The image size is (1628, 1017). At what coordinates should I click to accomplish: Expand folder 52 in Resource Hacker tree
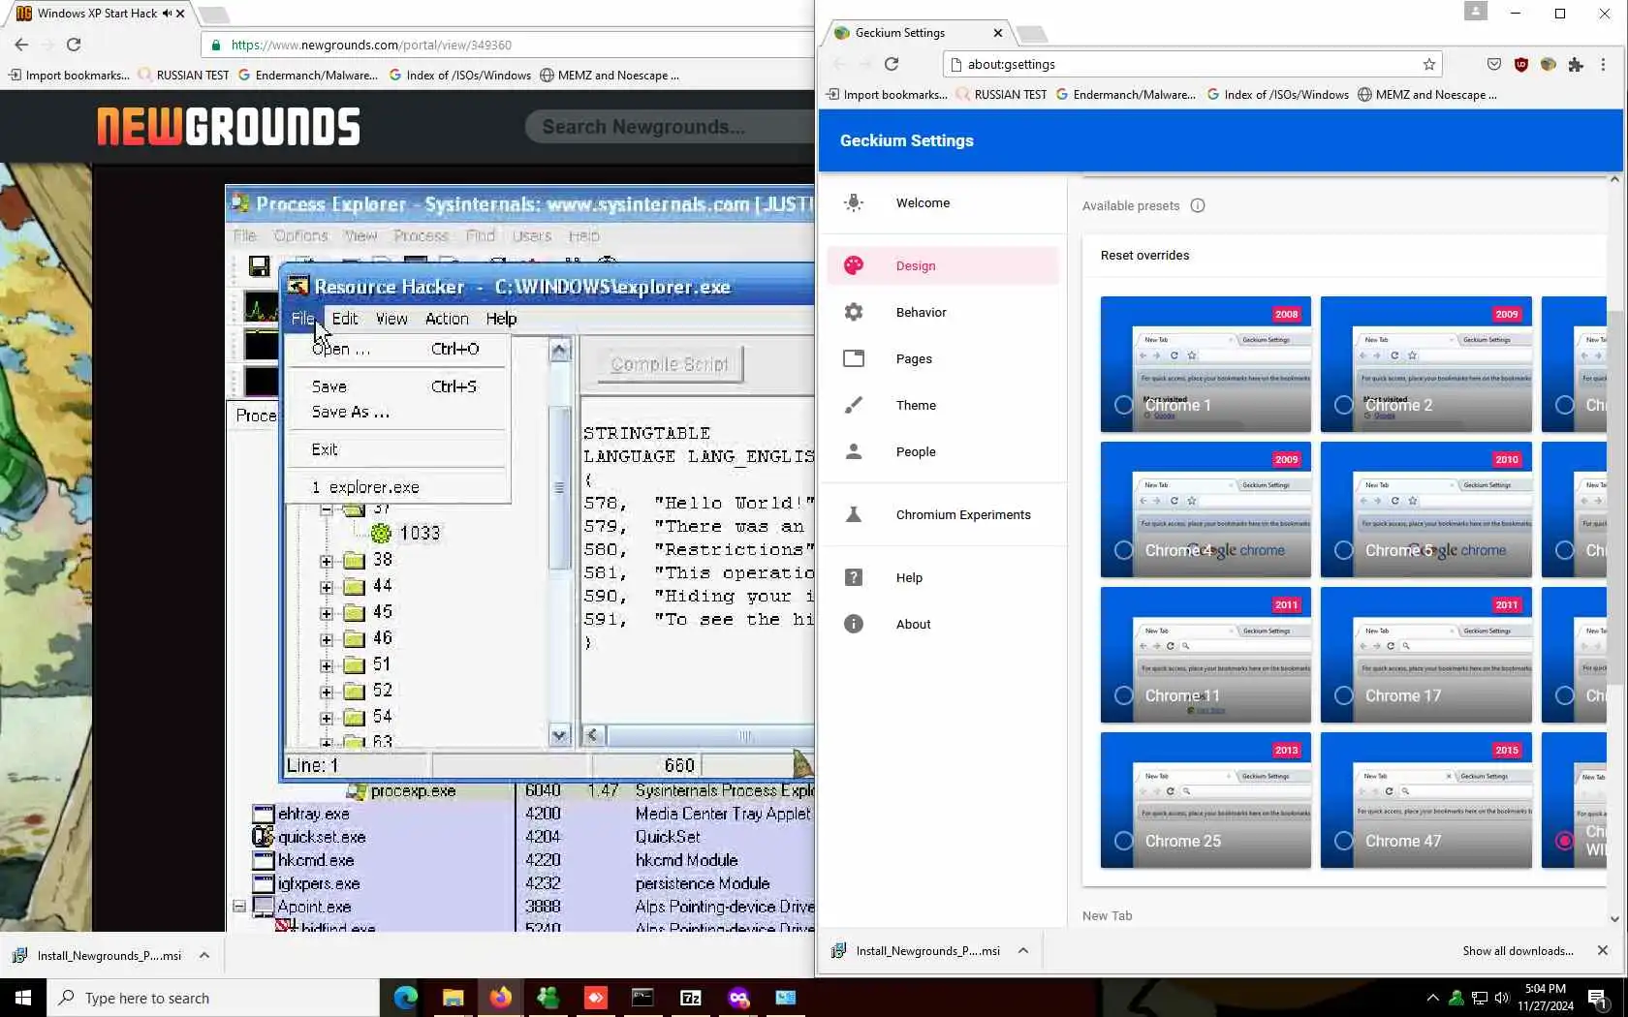[x=327, y=692]
